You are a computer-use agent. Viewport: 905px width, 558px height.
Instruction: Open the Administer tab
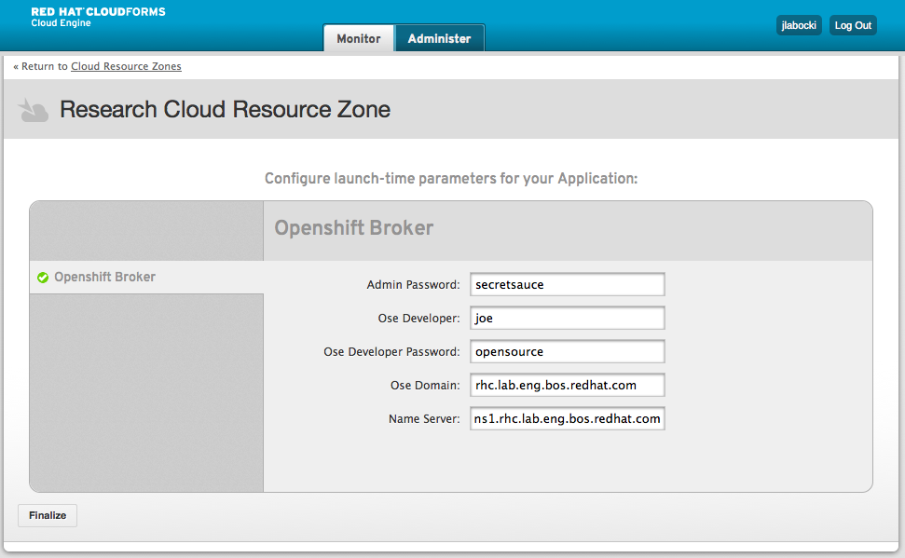pyautogui.click(x=439, y=39)
